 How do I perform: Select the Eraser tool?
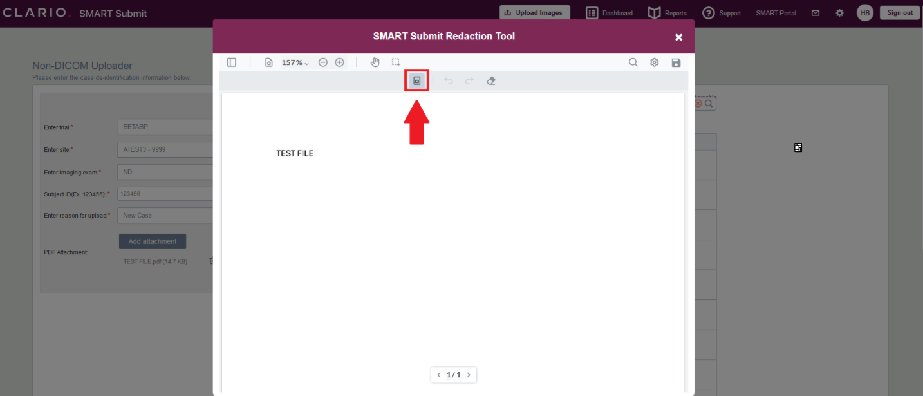[490, 80]
